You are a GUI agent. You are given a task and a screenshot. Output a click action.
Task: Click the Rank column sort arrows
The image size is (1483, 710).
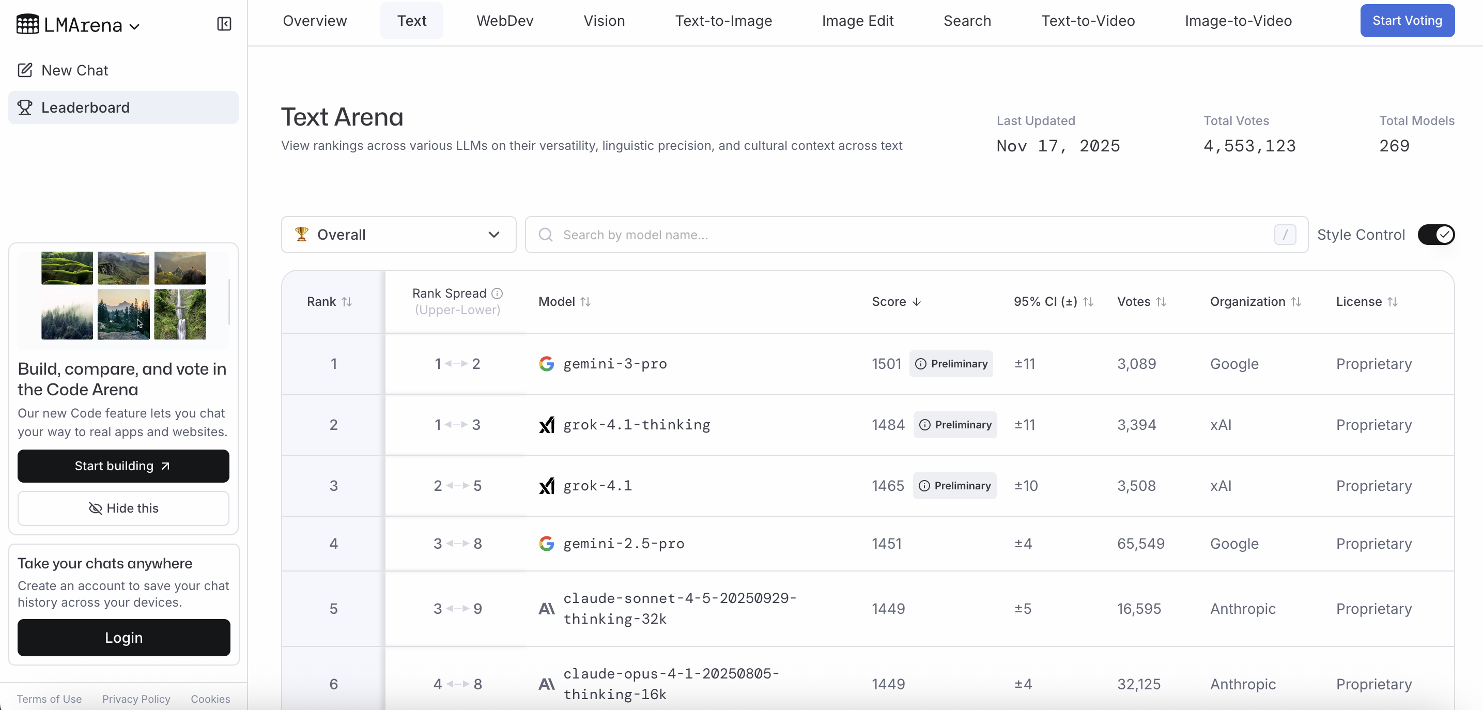[347, 302]
